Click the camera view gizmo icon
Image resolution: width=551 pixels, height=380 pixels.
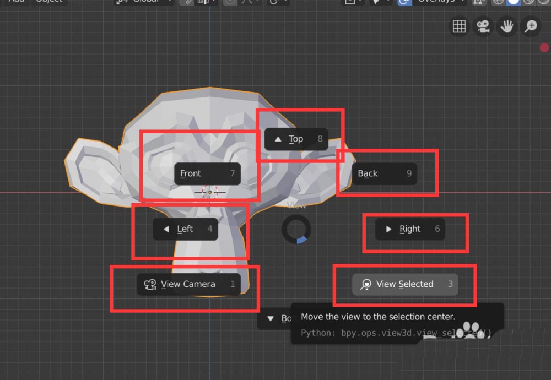coord(483,26)
